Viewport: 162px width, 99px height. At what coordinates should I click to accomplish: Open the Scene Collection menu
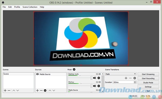point(30,7)
